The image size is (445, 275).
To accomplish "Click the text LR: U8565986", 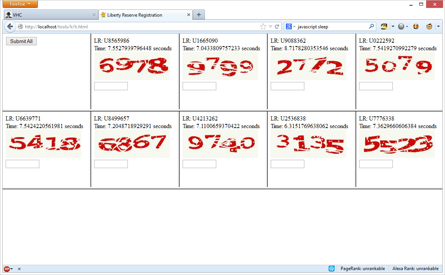I will click(112, 40).
